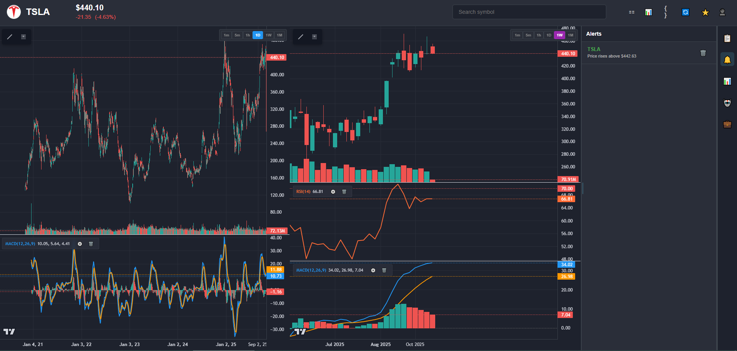Open settings gear for left chart MACD
737x351 pixels.
(x=80, y=244)
